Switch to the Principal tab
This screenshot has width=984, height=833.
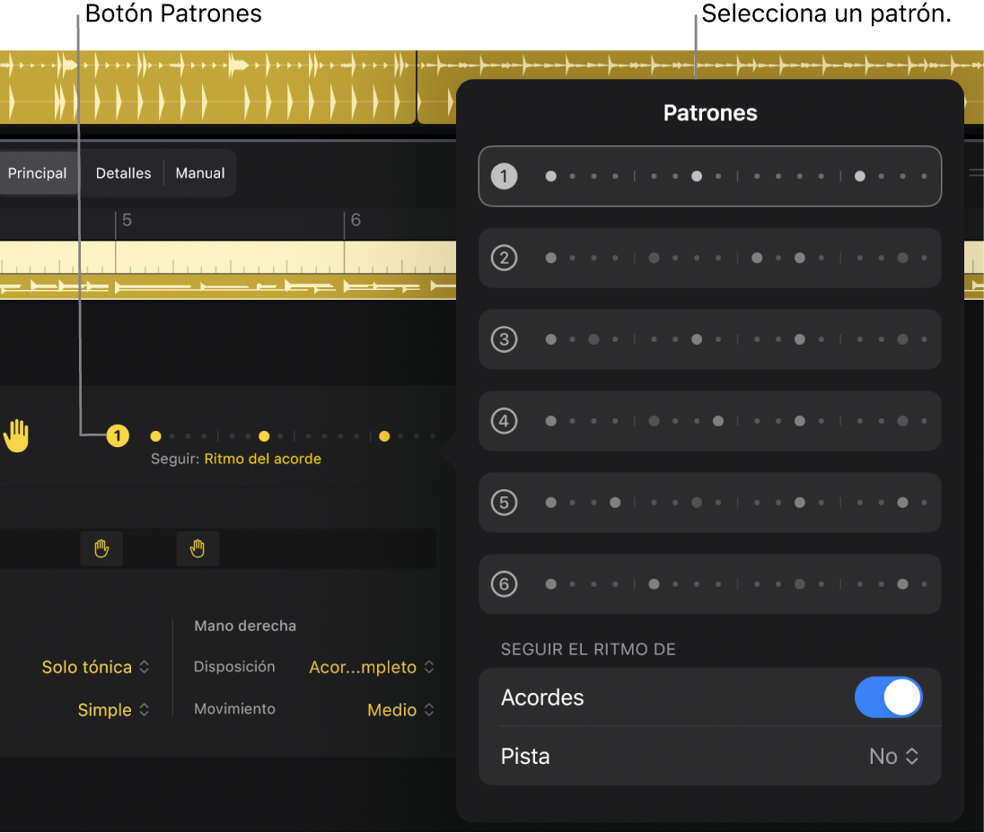click(37, 173)
